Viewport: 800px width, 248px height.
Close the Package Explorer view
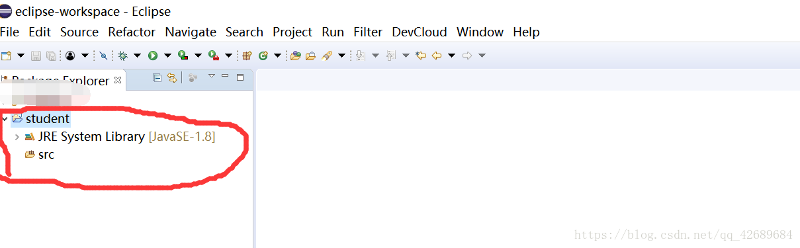[x=118, y=80]
